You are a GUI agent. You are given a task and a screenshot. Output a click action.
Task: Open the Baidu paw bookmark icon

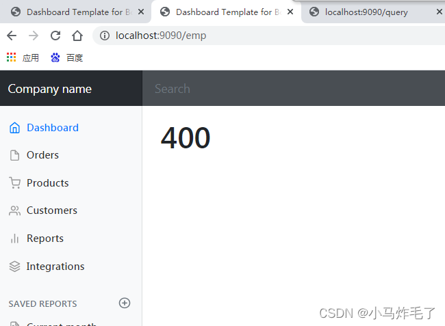55,57
